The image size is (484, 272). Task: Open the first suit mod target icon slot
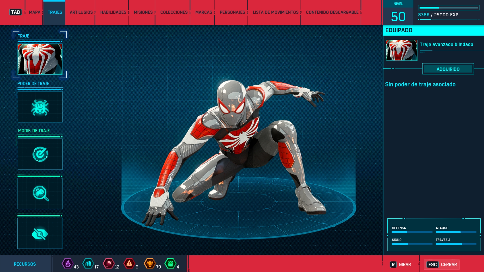tap(40, 154)
